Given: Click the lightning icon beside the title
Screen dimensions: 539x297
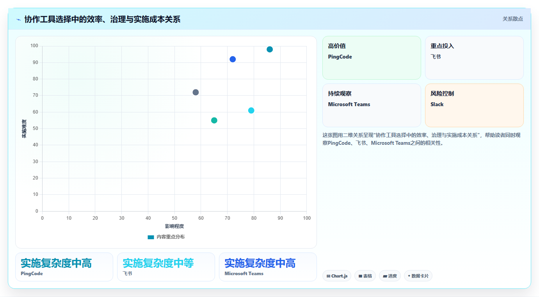Looking at the screenshot, I should [18, 20].
